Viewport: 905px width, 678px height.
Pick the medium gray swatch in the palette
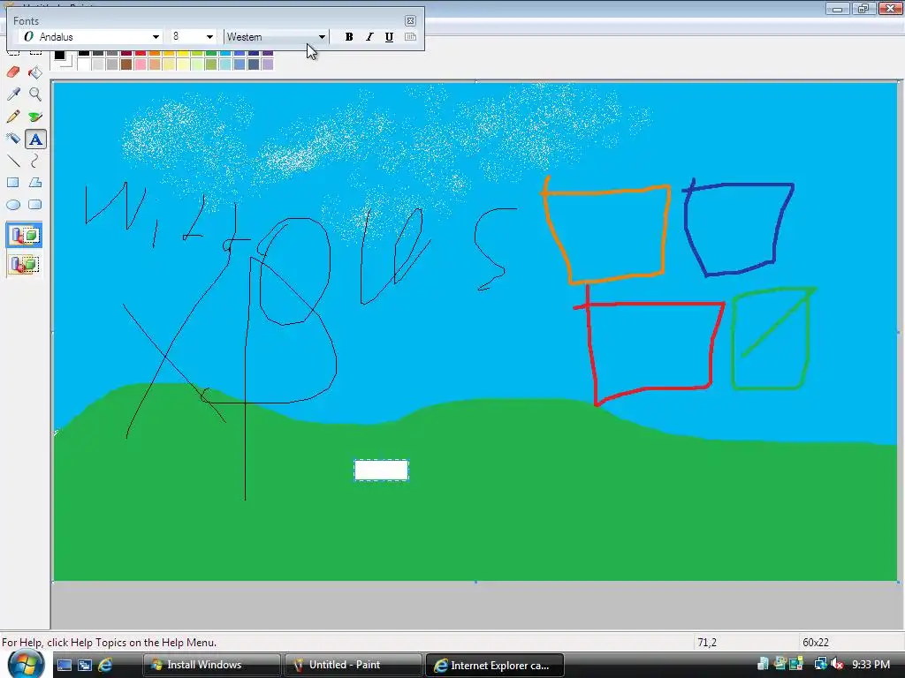click(x=112, y=64)
